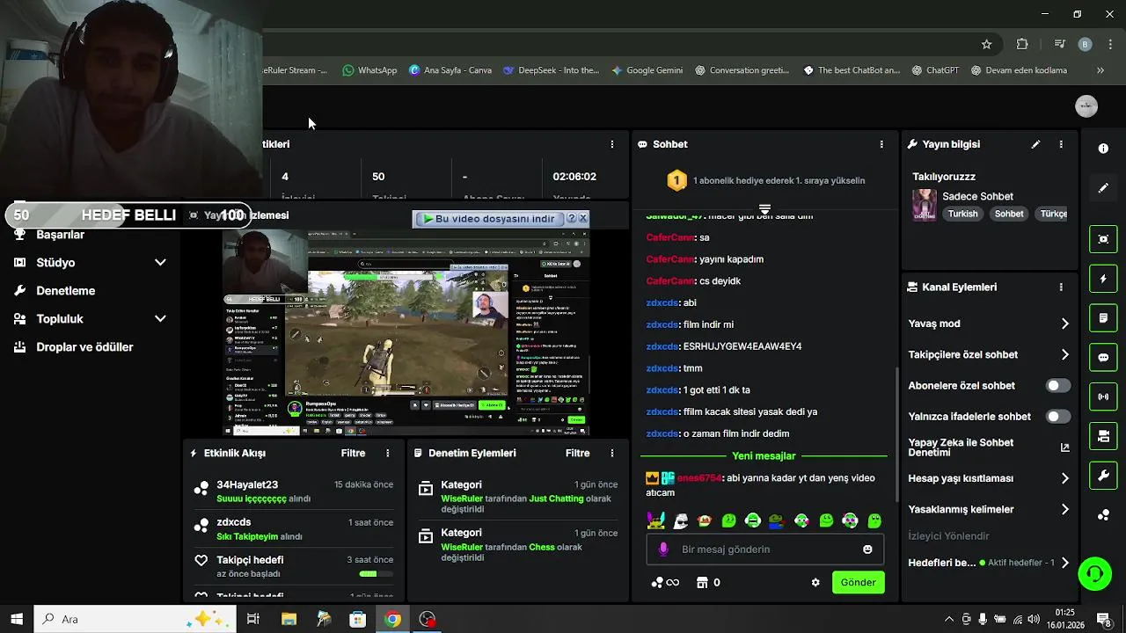Click the Takipçi hedefi progress bar
This screenshot has height=633, width=1126.
[376, 574]
